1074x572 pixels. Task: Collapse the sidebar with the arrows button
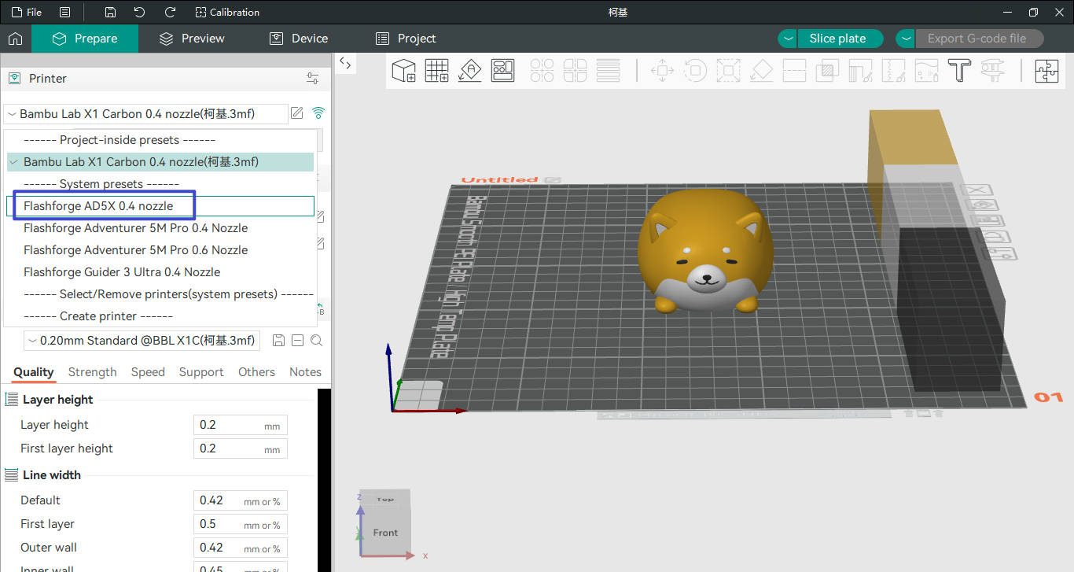click(x=345, y=64)
